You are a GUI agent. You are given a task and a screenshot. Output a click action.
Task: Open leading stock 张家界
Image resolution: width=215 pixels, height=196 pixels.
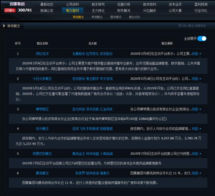click(x=80, y=173)
